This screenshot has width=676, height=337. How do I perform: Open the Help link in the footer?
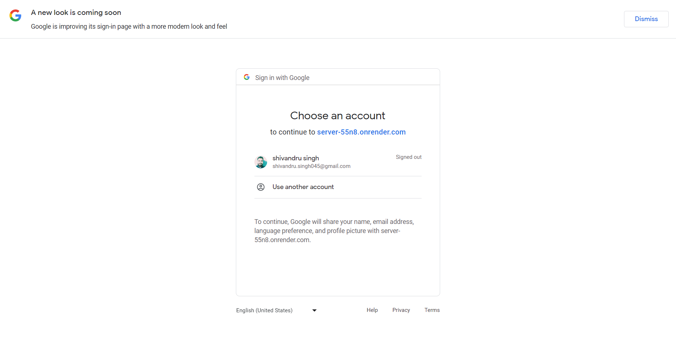(x=372, y=310)
